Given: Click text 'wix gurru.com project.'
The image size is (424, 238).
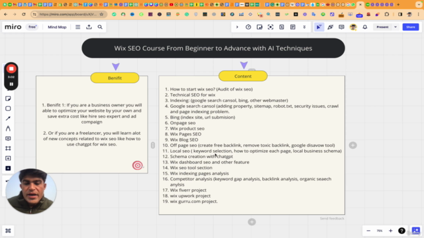Looking at the screenshot, I should pos(193,201).
